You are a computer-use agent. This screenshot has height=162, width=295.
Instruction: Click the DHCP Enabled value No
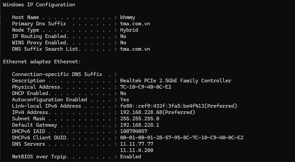123,93
